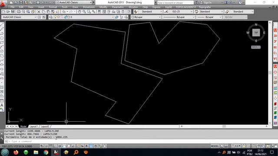The height and width of the screenshot is (156, 278).
Task: Click Make Object's Layer Current icon
Action: [x=117, y=17]
